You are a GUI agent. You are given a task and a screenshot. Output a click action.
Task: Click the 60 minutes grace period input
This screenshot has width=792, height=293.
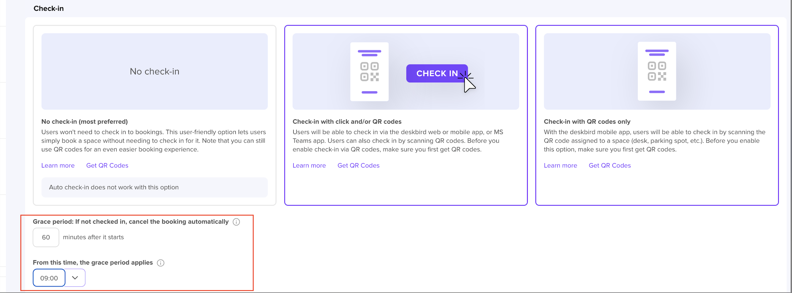pos(46,237)
